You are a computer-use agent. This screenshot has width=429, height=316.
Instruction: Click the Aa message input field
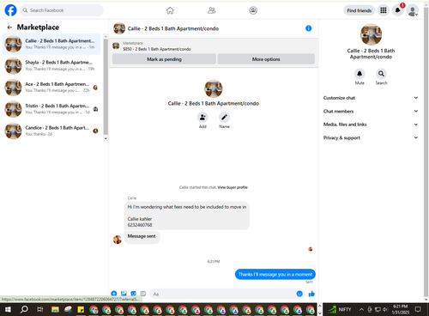click(x=223, y=294)
